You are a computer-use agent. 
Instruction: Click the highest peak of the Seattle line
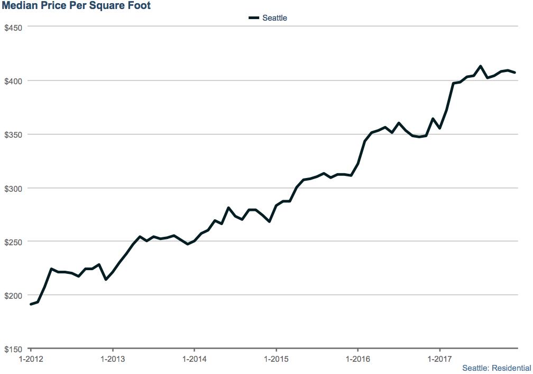pos(481,66)
